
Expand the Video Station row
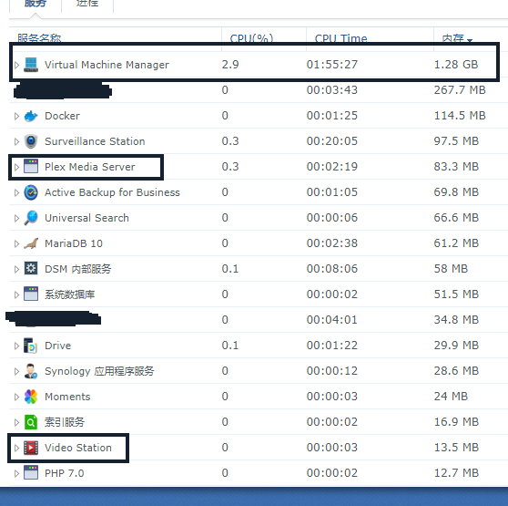click(x=17, y=448)
